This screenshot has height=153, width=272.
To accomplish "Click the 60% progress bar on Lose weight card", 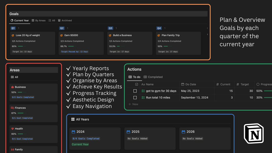I will click(x=22, y=46).
